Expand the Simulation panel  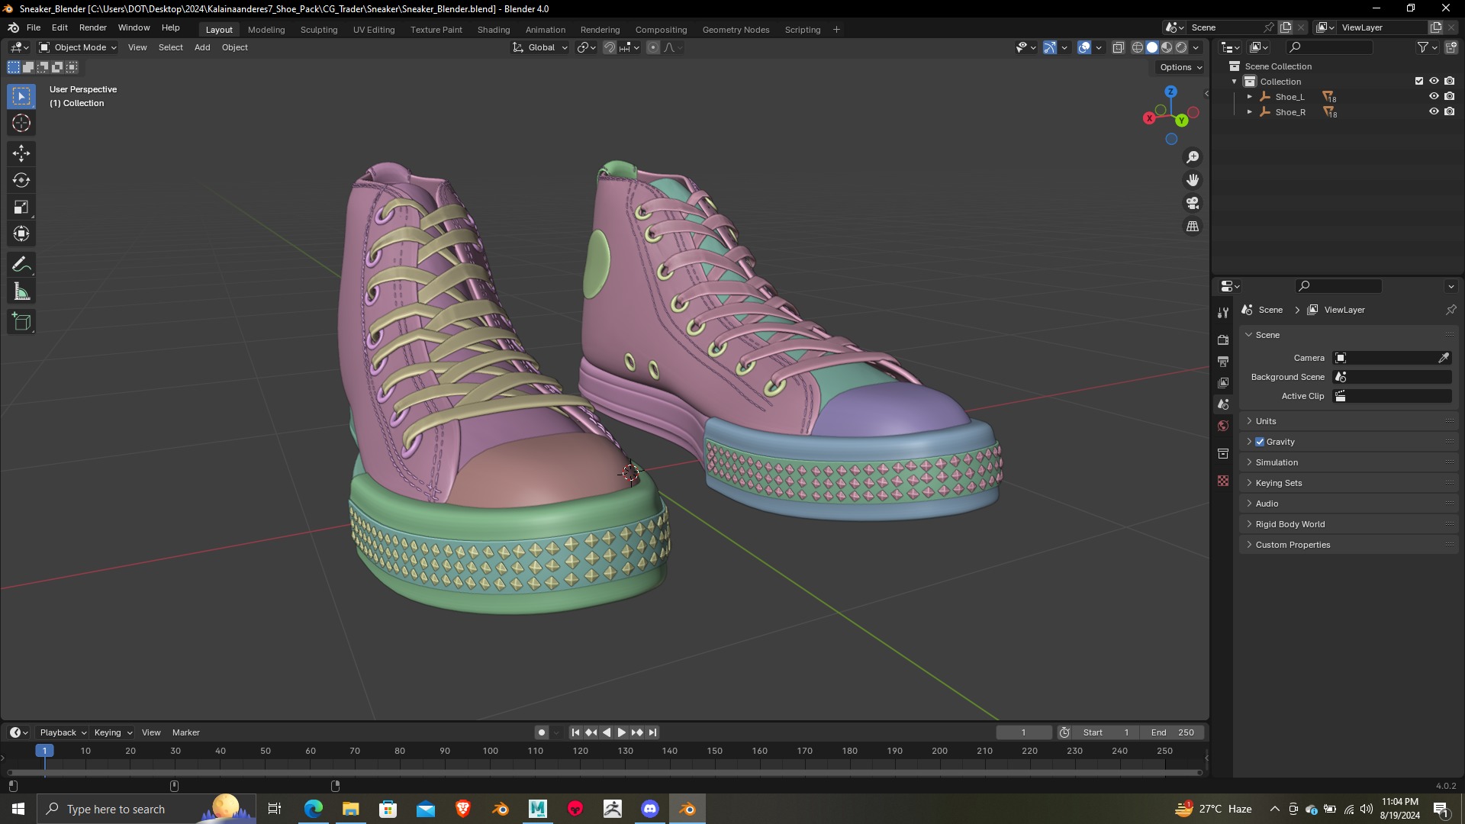(1348, 462)
